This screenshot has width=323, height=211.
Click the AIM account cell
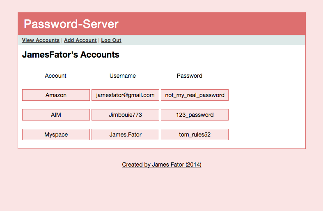(x=56, y=115)
